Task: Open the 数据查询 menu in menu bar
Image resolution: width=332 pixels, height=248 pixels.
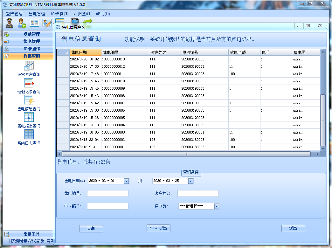Action: [82, 14]
